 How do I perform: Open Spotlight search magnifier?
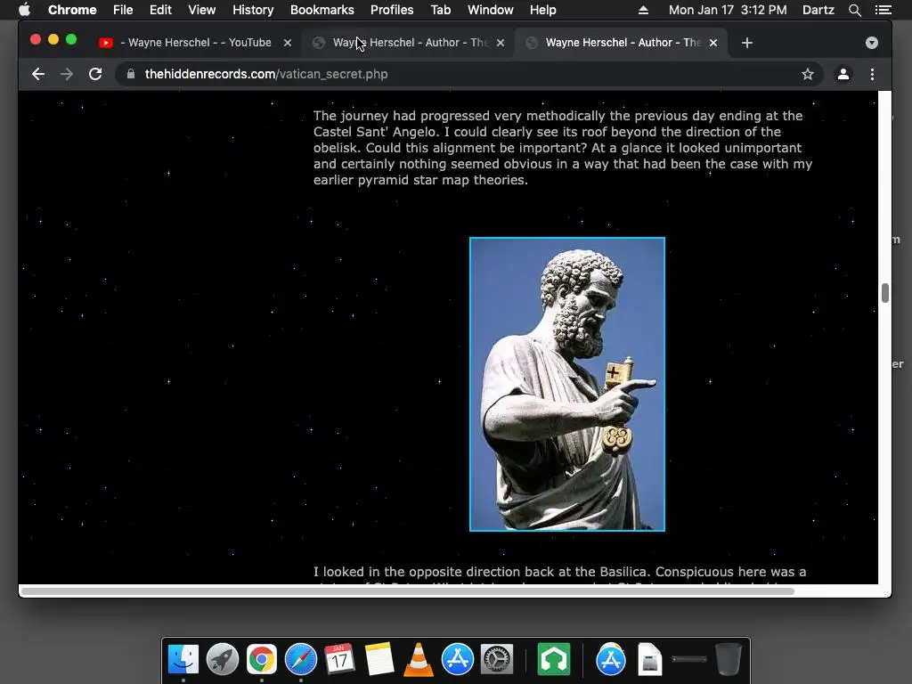point(854,10)
